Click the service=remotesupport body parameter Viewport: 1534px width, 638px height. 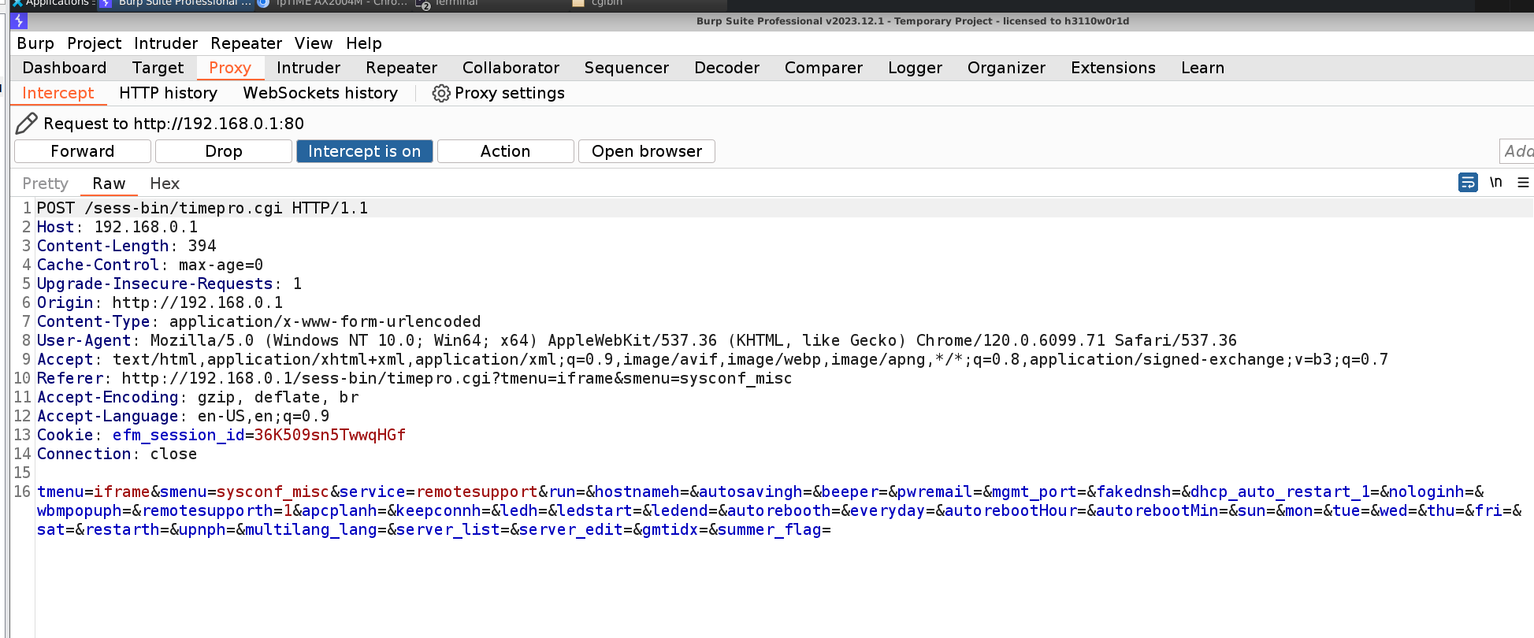[439, 491]
